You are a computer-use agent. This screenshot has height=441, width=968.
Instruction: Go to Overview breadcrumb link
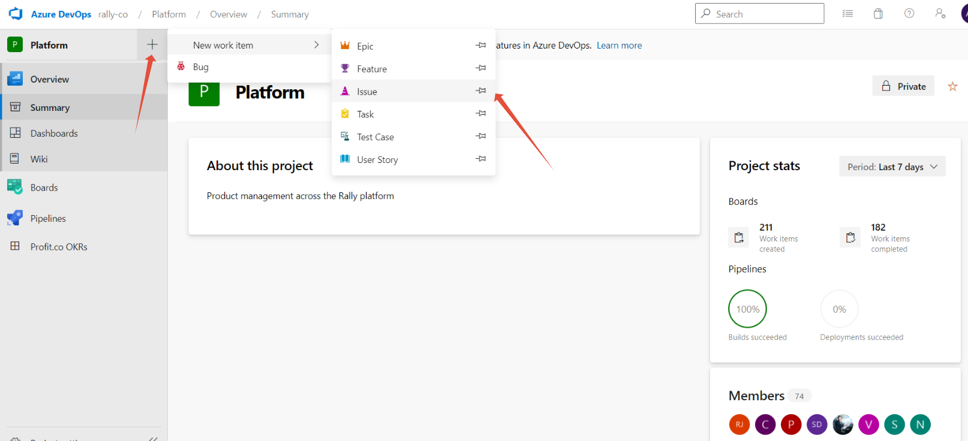229,14
